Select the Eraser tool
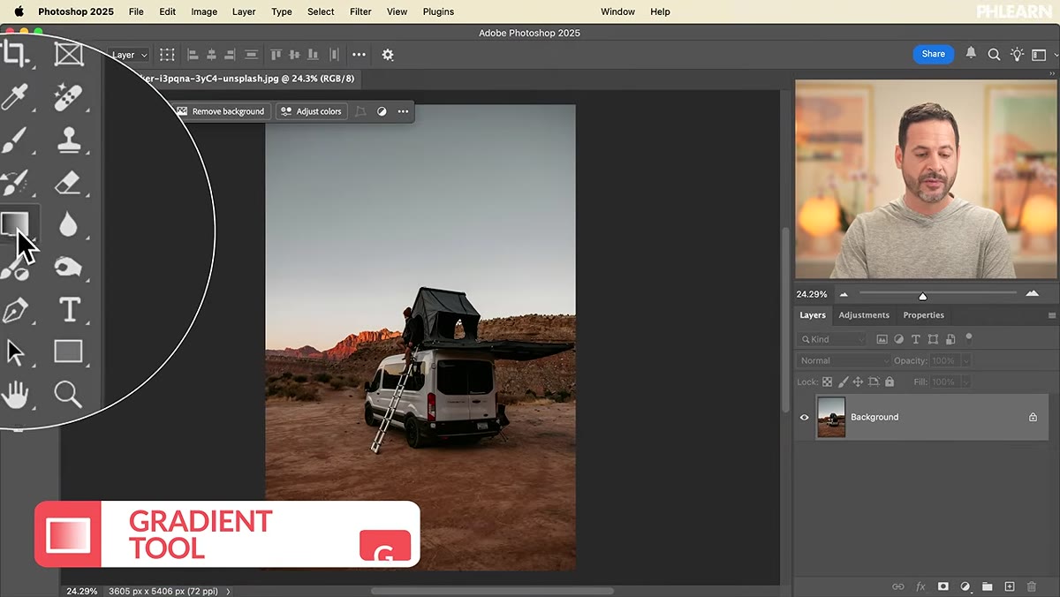The width and height of the screenshot is (1060, 597). pyautogui.click(x=68, y=183)
